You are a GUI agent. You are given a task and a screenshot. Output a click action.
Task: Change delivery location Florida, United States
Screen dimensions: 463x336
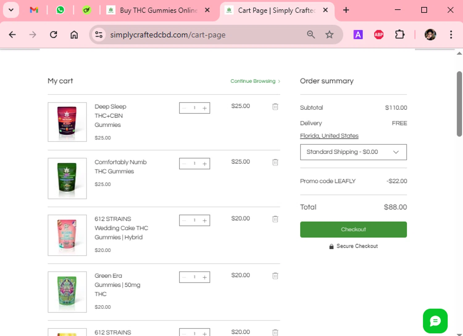(329, 136)
